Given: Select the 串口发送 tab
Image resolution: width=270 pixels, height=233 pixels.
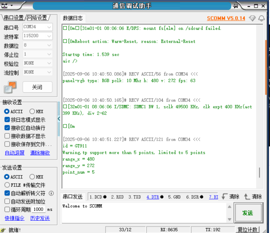Looking at the screenshot, I should coord(73,197).
